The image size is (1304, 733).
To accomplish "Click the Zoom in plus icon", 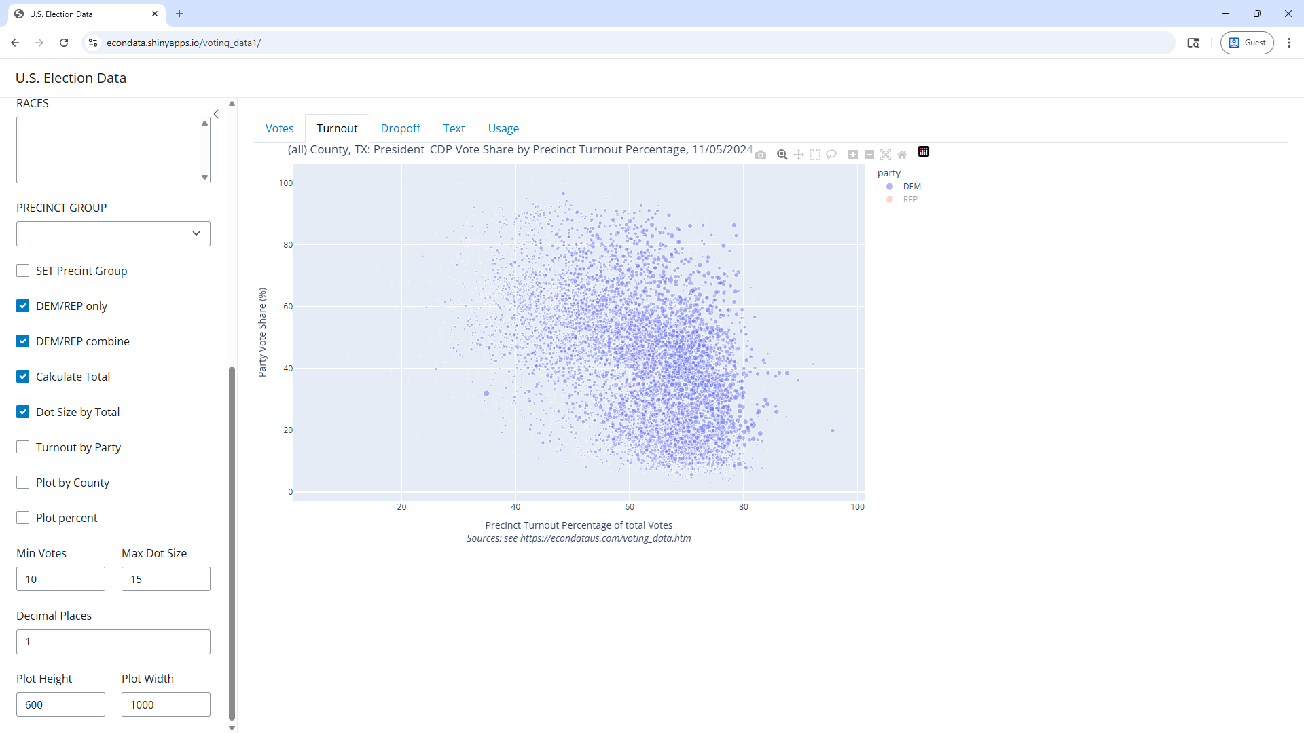I will 853,155.
